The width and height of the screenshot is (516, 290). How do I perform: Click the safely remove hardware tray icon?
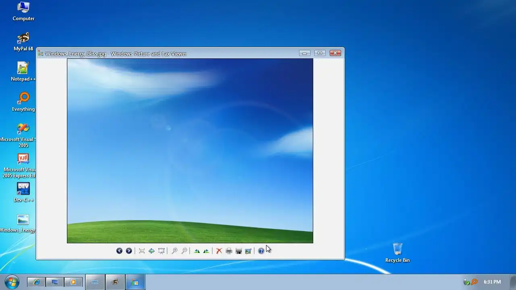pos(467,282)
